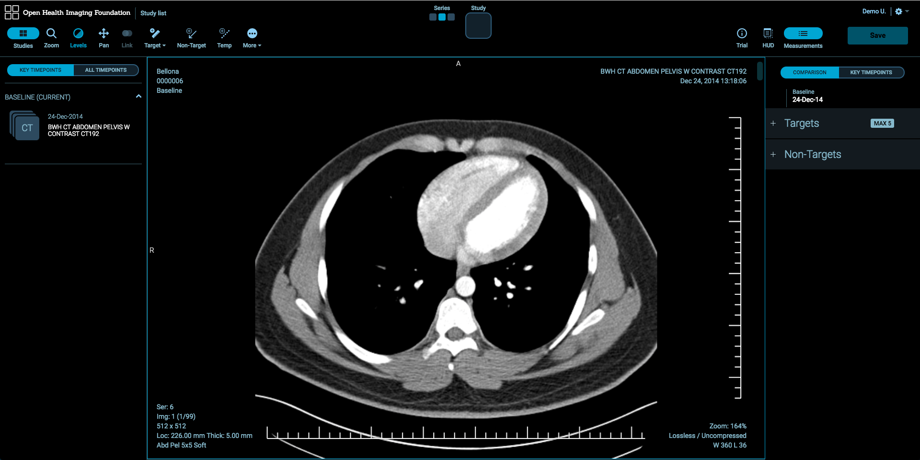This screenshot has width=920, height=460.
Task: Expand the Non-Targets section
Action: coord(773,154)
